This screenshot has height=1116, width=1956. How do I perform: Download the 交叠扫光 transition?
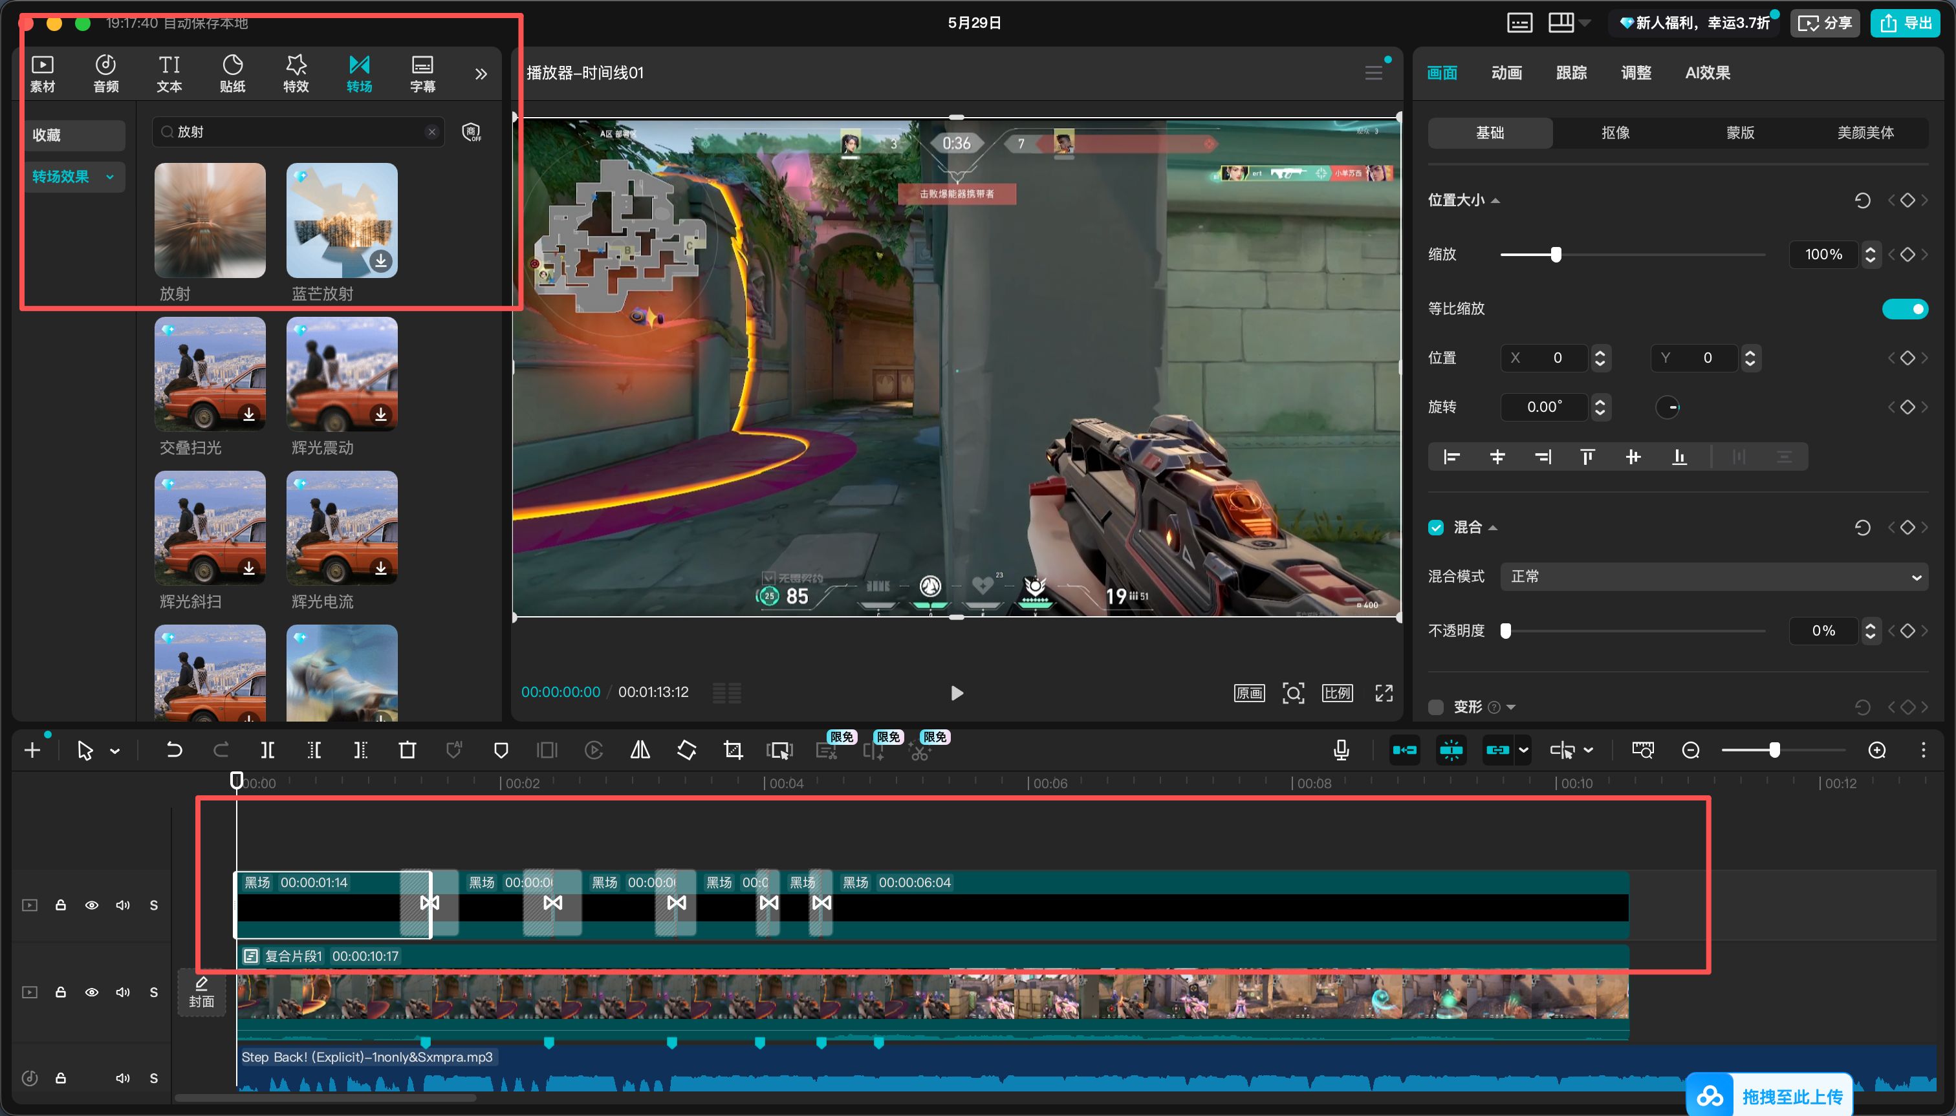click(x=248, y=414)
